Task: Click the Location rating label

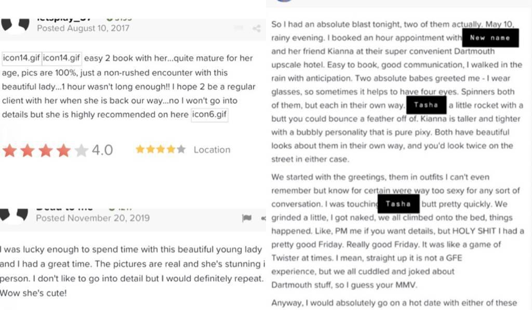Action: point(211,150)
